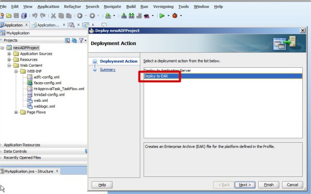Click the Back navigation arrow icon
Screen dimensions: 311x194
point(80,16)
